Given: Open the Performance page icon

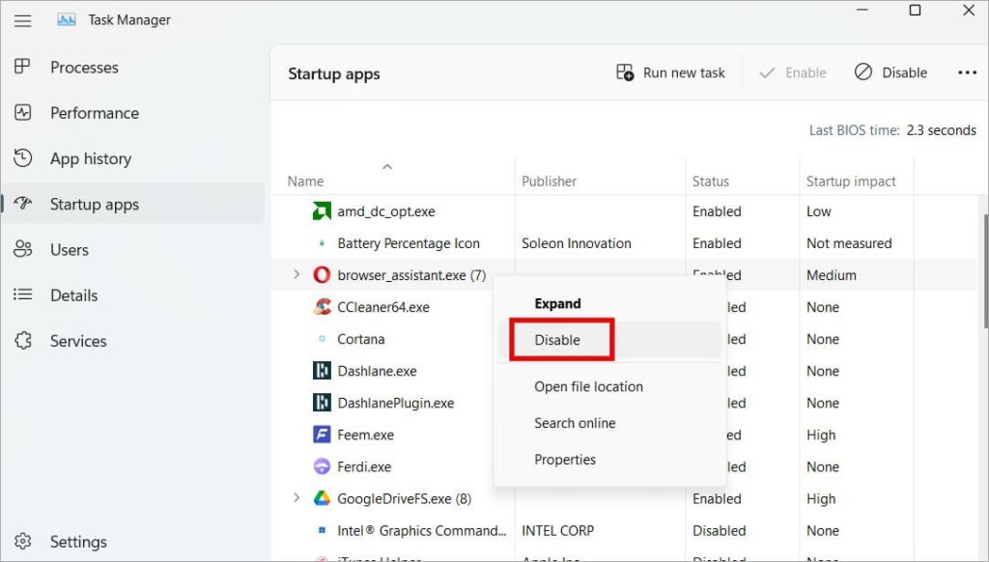Looking at the screenshot, I should click(23, 113).
